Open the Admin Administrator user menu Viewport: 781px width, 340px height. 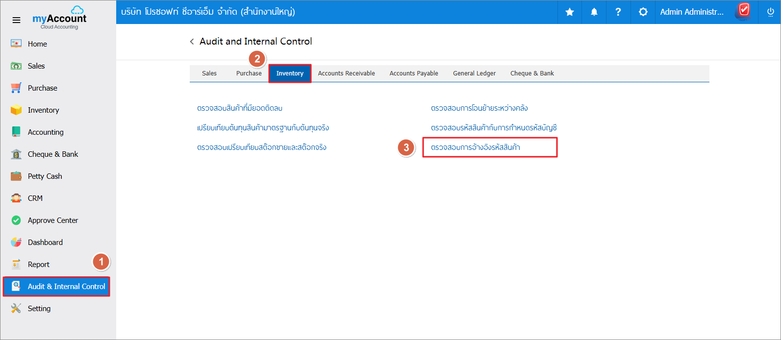[x=691, y=12]
